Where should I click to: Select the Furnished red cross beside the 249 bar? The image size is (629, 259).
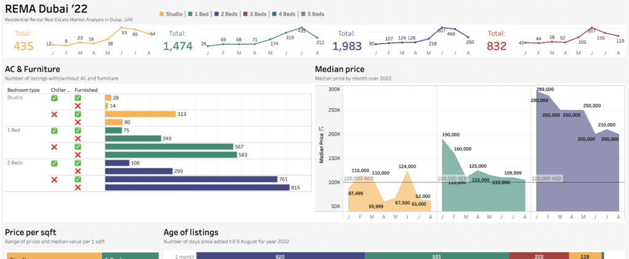(78, 139)
